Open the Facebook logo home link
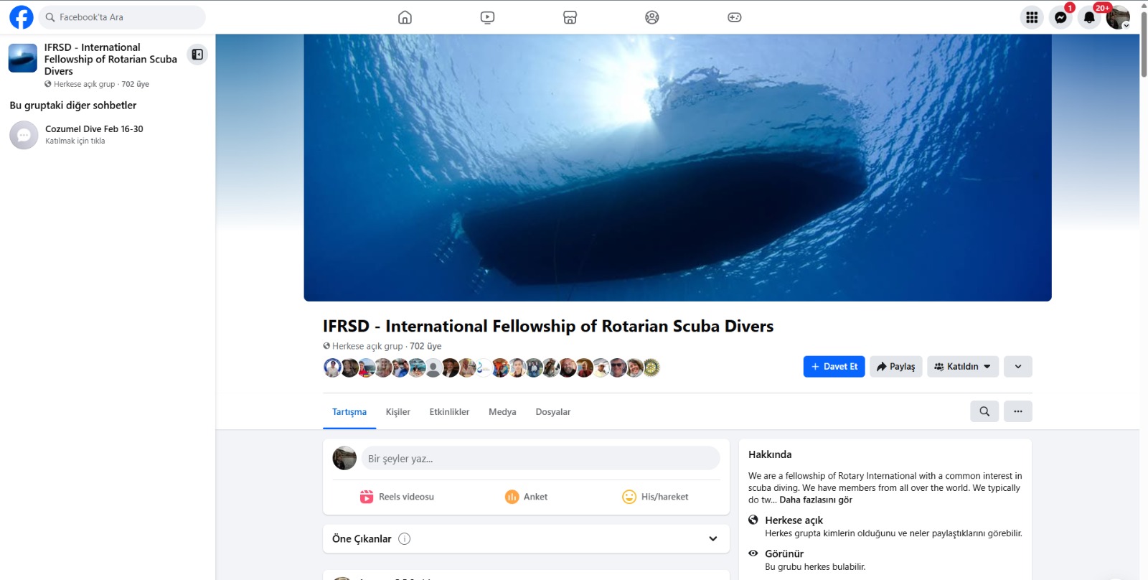 22,17
